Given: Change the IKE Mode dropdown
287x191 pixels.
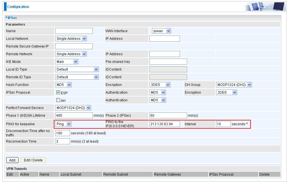Looking at the screenshot, I should [67, 62].
